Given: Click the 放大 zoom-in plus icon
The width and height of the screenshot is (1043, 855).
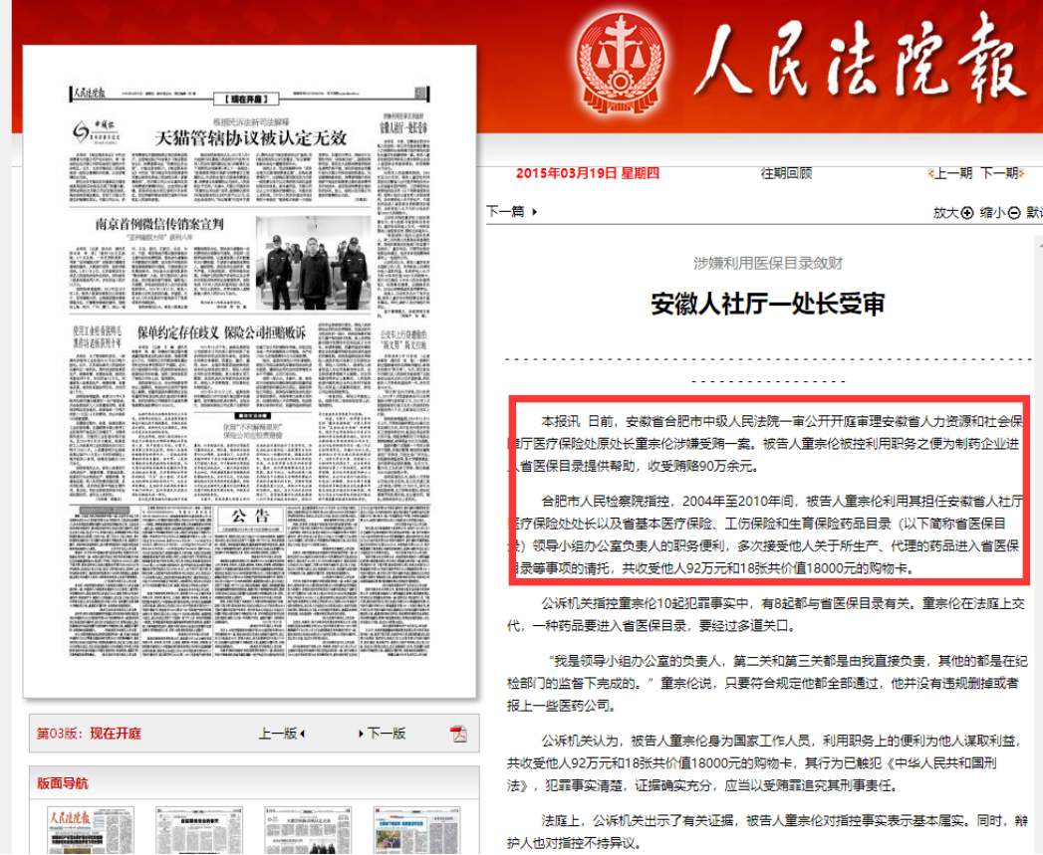Looking at the screenshot, I should [x=966, y=212].
